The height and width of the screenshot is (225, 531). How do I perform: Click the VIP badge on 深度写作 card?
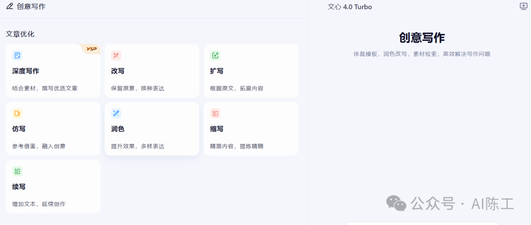pyautogui.click(x=91, y=49)
